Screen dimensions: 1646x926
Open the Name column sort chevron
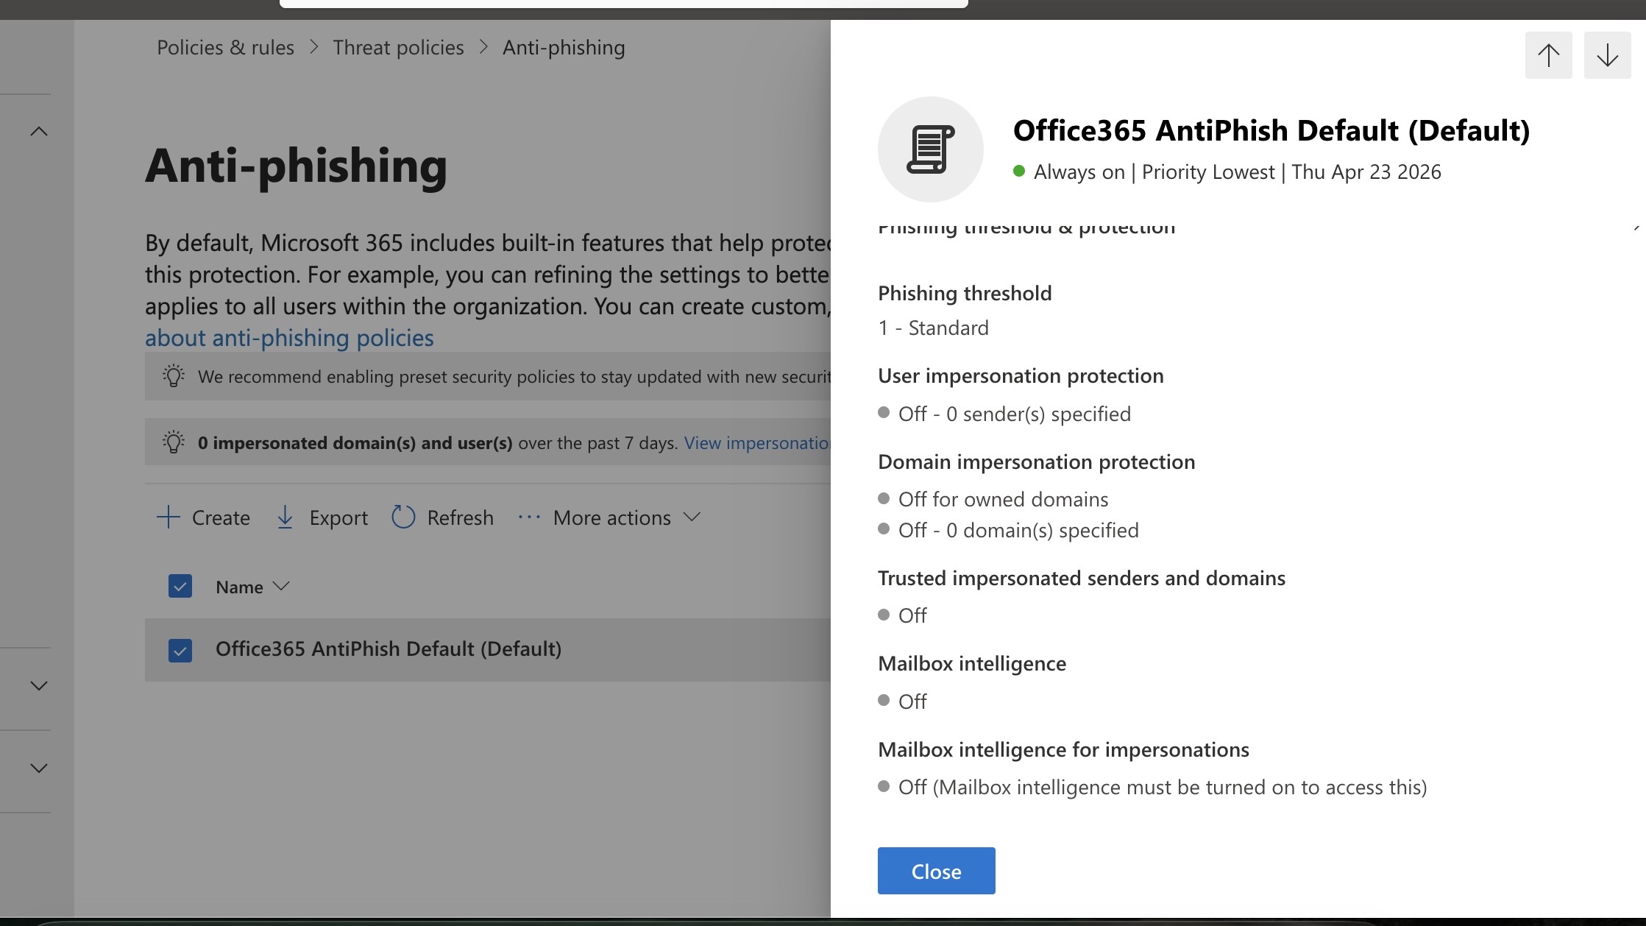pyautogui.click(x=281, y=586)
